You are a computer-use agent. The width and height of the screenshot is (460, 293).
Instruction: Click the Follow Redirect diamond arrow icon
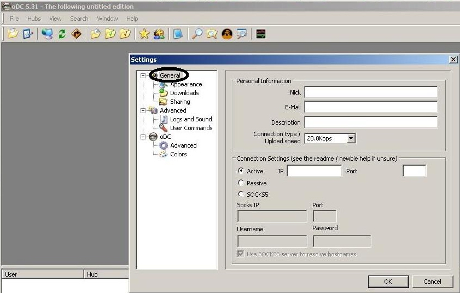click(77, 34)
